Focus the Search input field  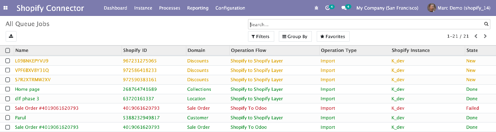pos(366,24)
